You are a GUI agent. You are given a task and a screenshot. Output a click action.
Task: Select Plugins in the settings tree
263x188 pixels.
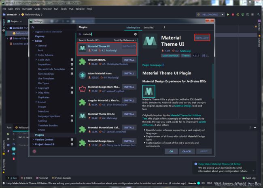(39, 135)
